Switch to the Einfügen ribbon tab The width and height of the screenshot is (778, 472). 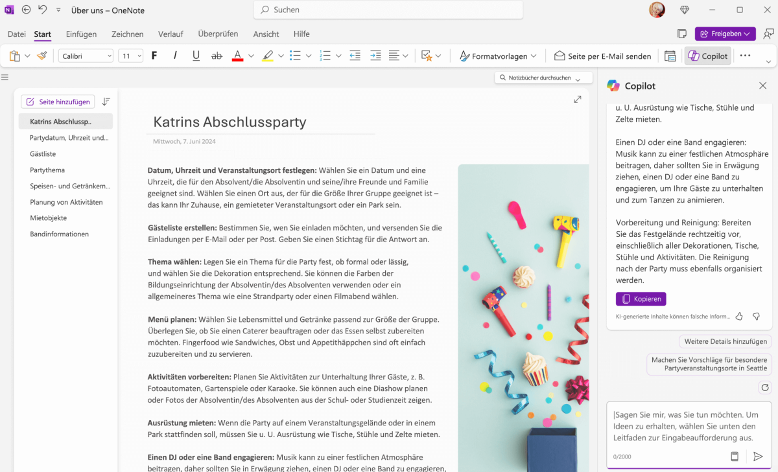[81, 34]
